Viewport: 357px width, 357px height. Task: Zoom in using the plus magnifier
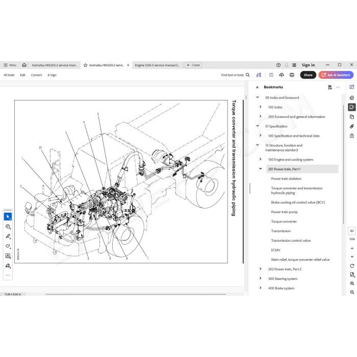tap(352, 284)
